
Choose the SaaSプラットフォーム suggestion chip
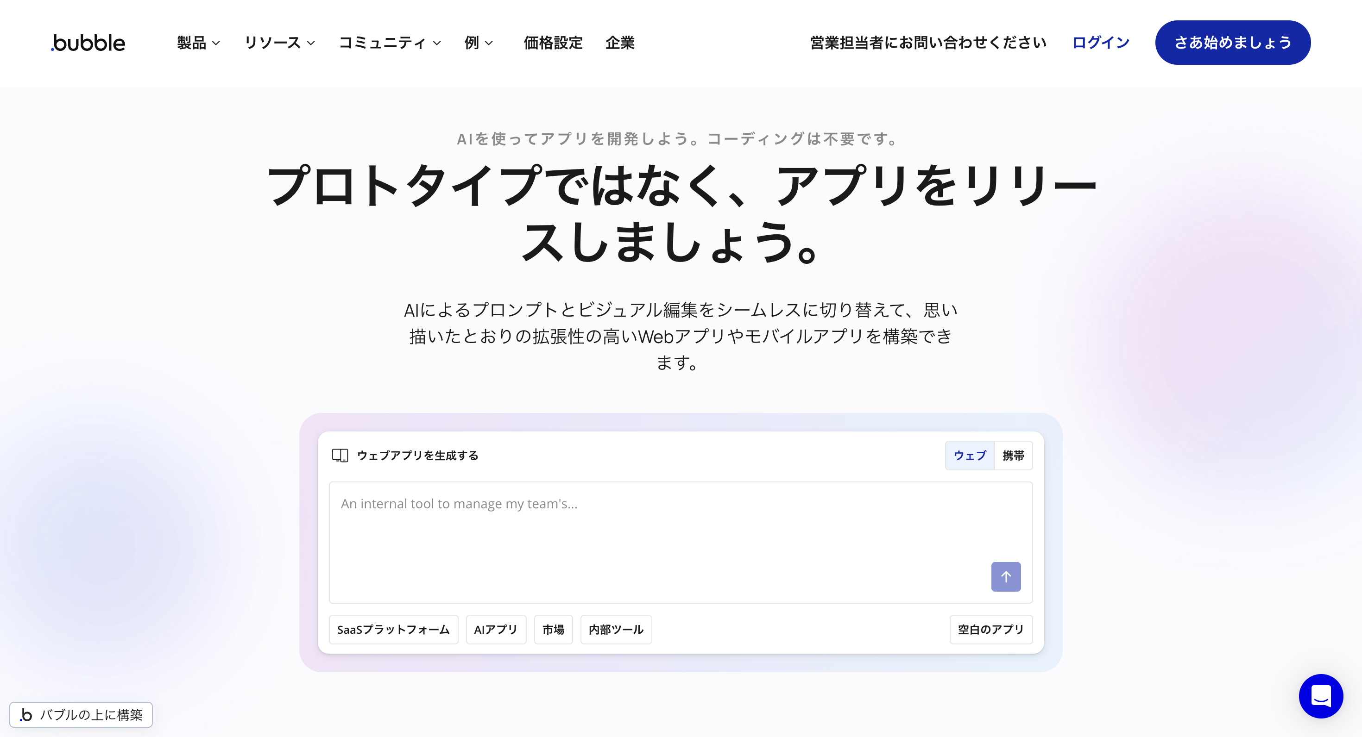[393, 629]
